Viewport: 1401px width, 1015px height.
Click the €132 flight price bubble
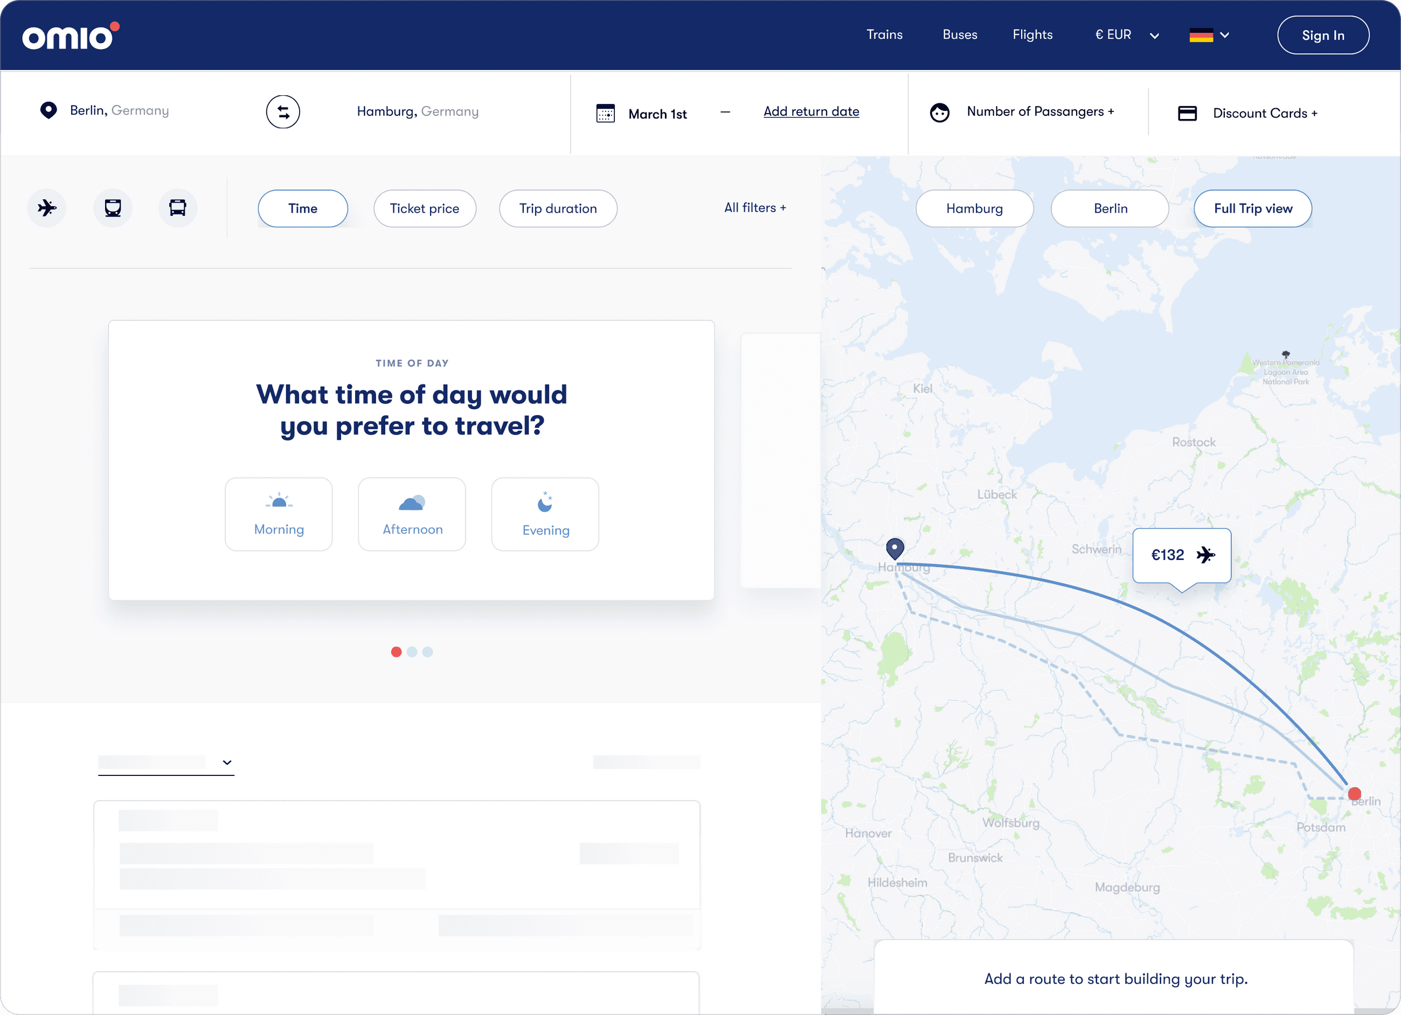1181,555
